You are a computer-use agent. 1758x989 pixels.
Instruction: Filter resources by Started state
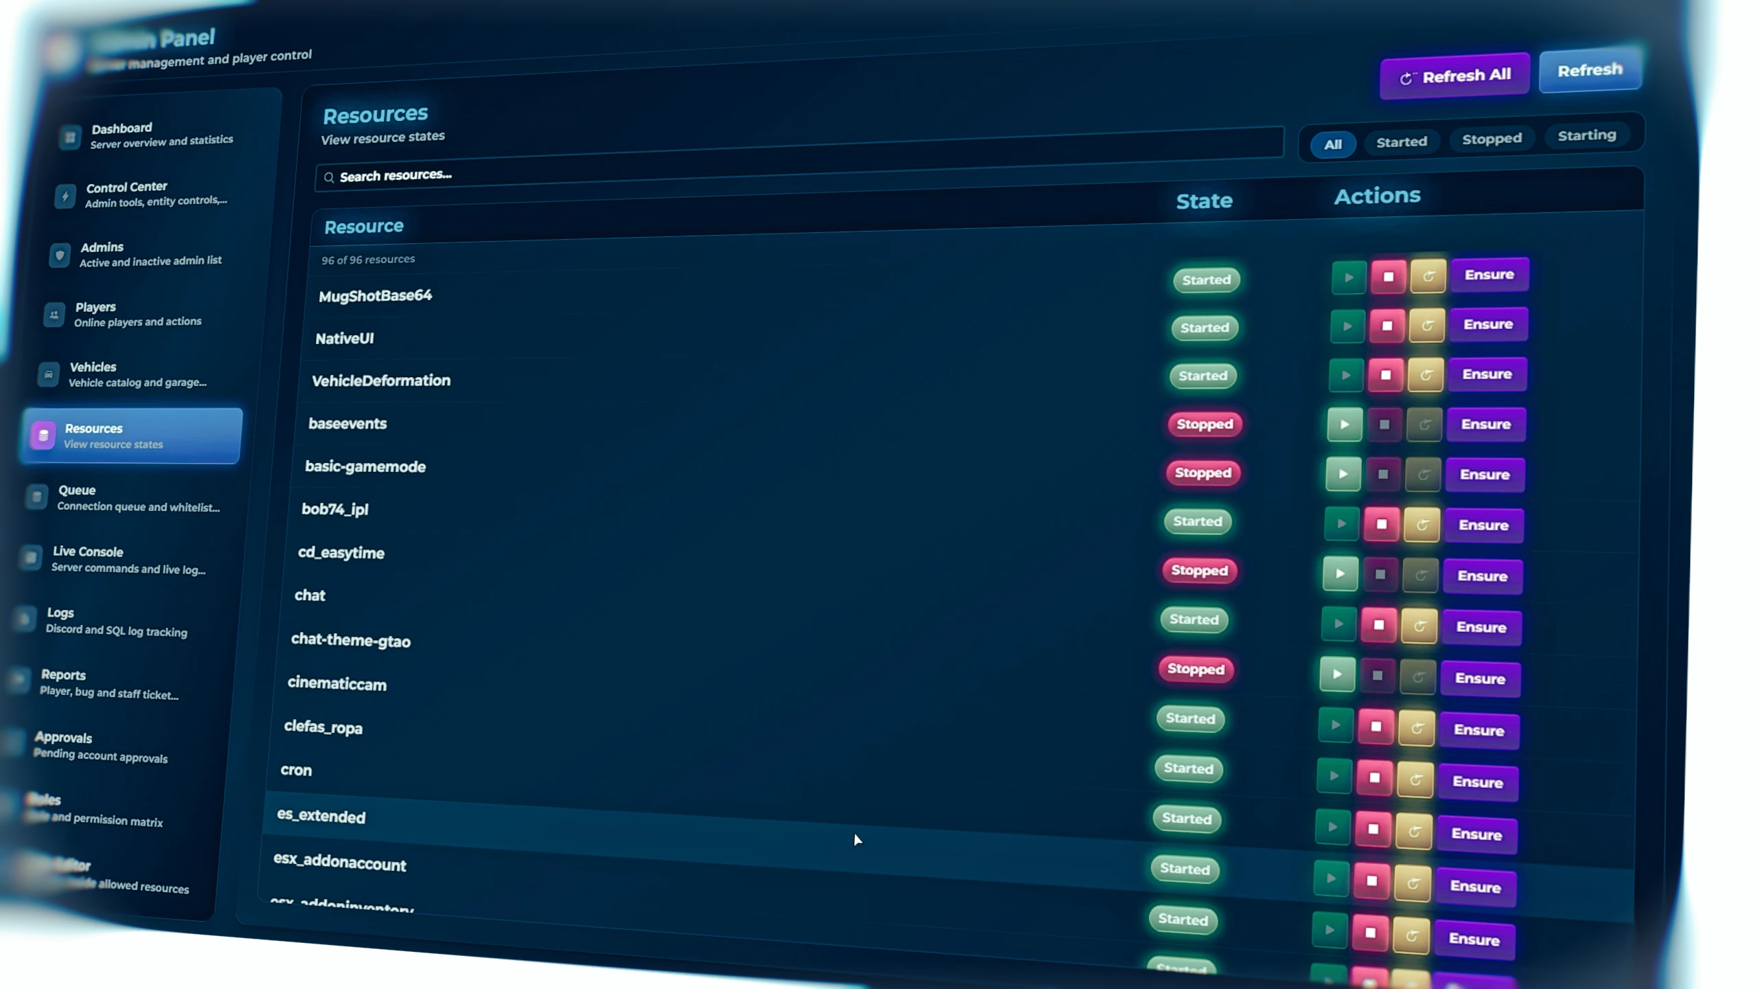click(x=1402, y=141)
